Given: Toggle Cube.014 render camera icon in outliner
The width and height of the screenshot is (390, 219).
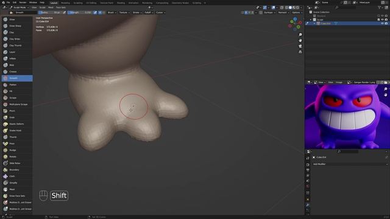Looking at the screenshot, I should (386, 23).
